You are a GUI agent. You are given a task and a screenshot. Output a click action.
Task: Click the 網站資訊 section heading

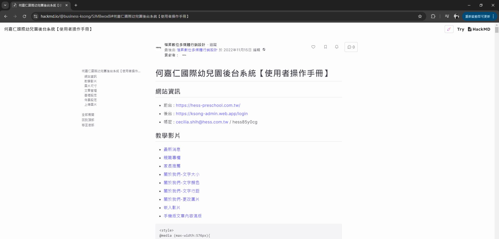(168, 91)
